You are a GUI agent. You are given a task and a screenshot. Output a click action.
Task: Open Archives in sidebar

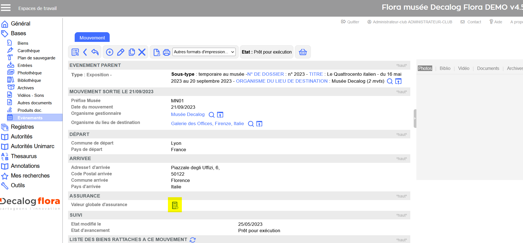point(26,88)
